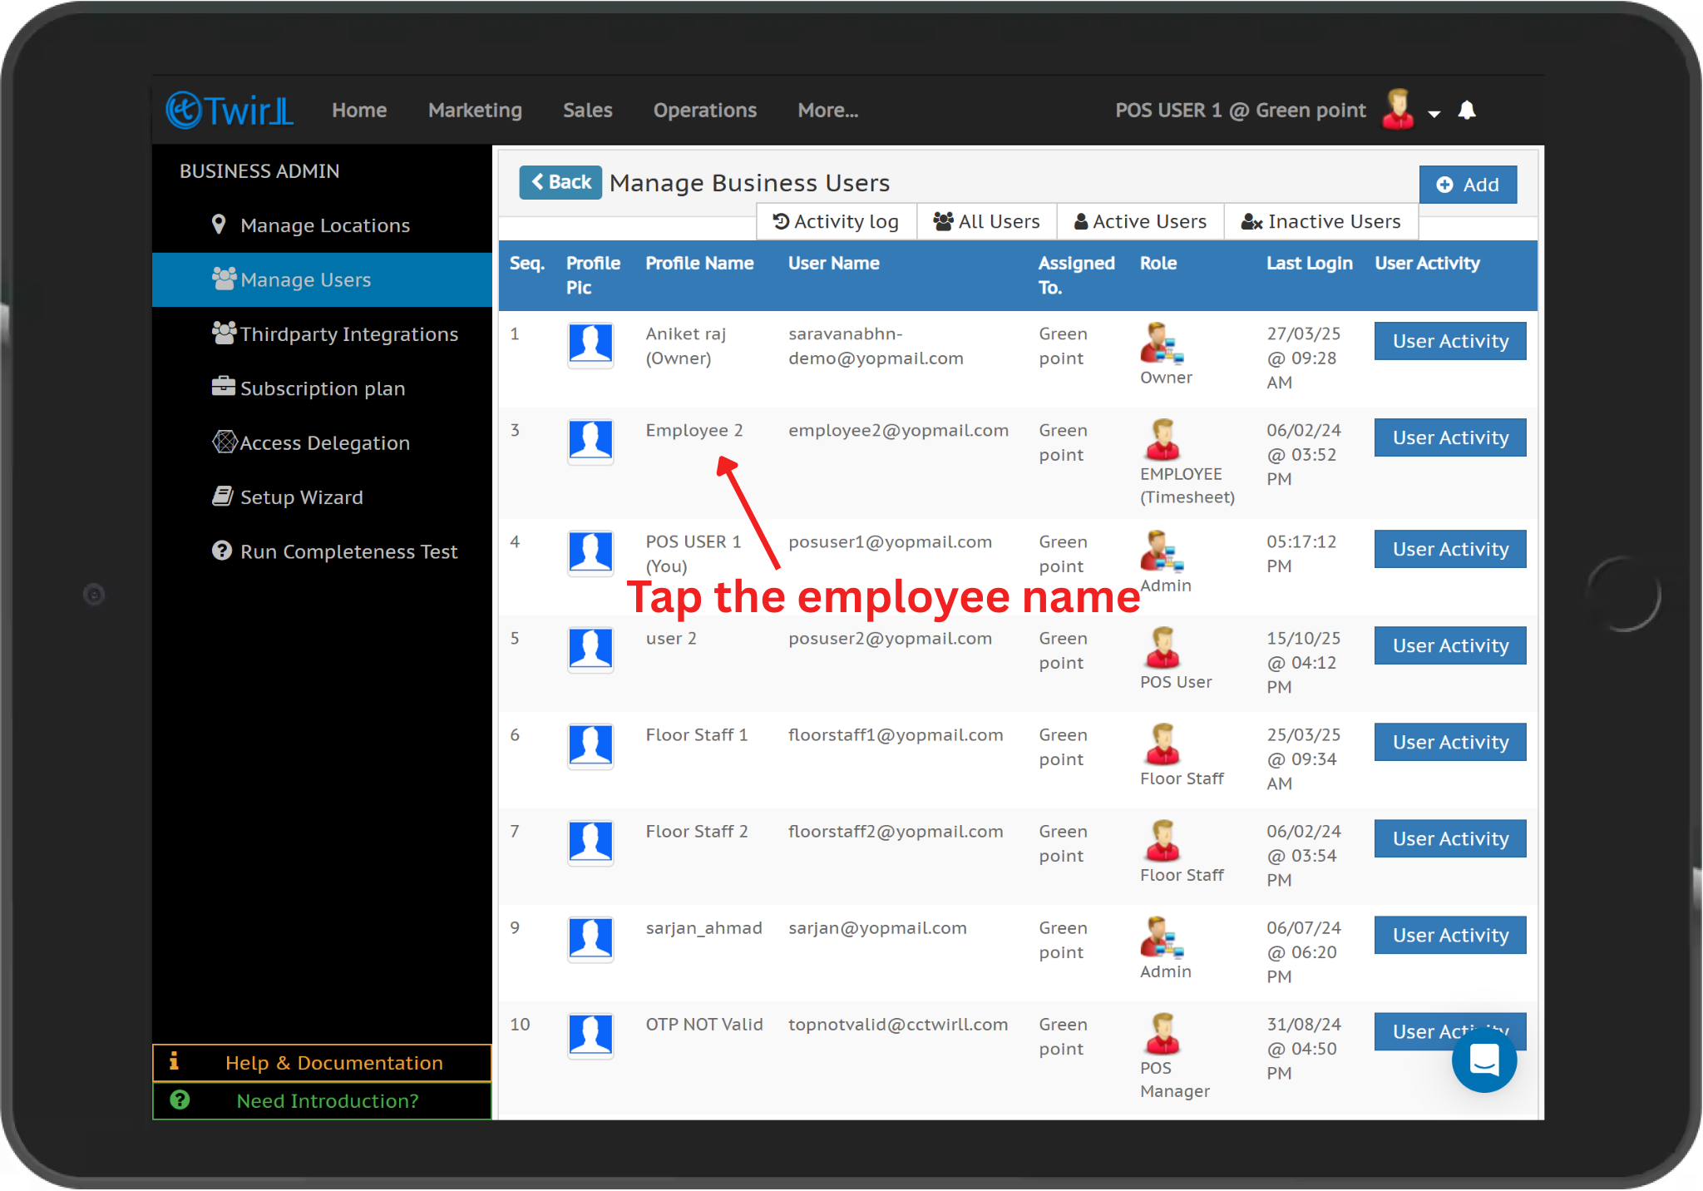Click the Owner role icon for Aniket raj
The width and height of the screenshot is (1703, 1191).
[x=1161, y=343]
